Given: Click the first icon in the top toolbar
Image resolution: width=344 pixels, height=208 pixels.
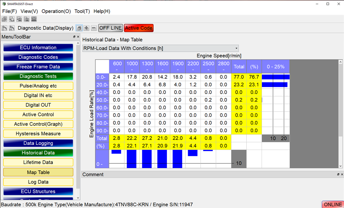Looking at the screenshot, I should (4, 19).
